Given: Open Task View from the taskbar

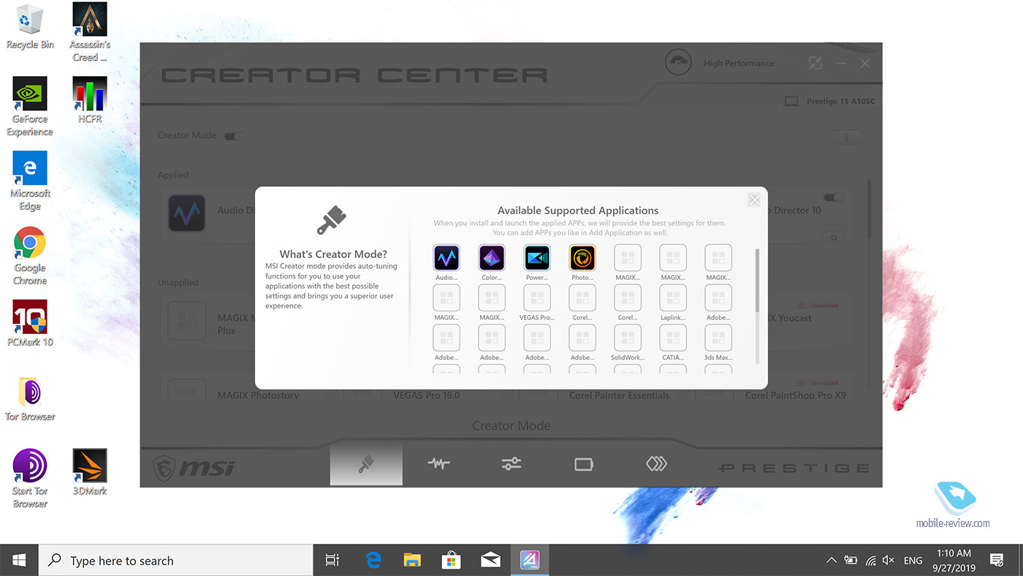Looking at the screenshot, I should pos(332,561).
